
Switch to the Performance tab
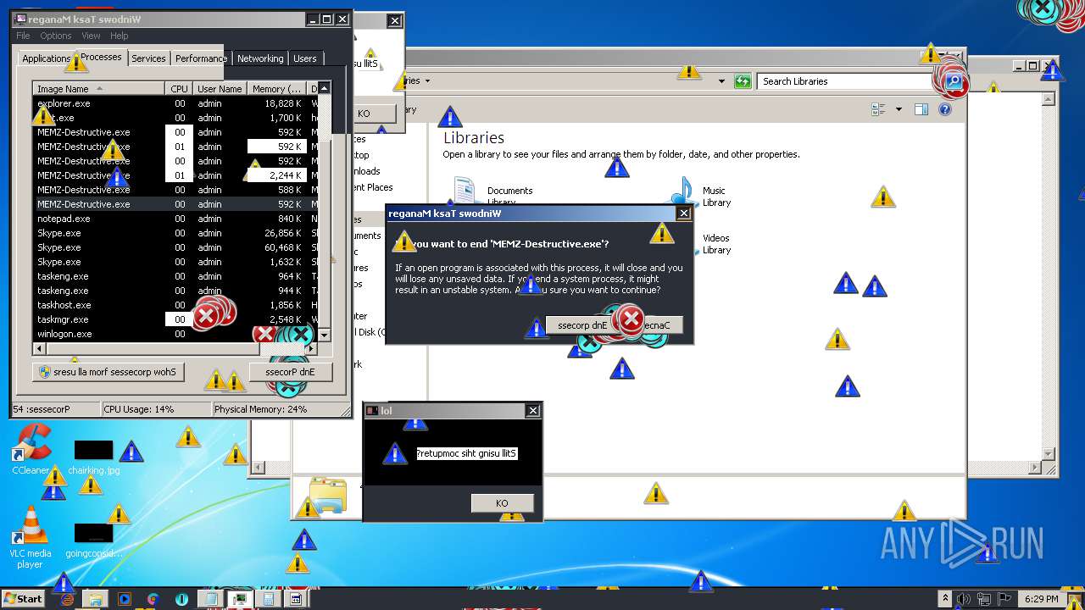coord(201,58)
